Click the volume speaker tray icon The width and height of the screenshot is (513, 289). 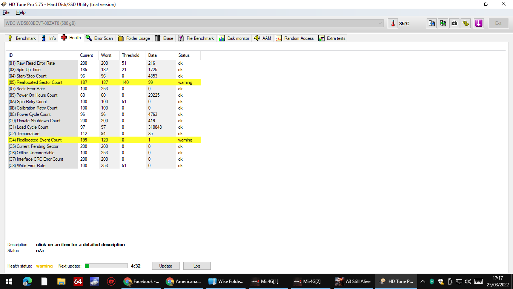[x=468, y=281]
